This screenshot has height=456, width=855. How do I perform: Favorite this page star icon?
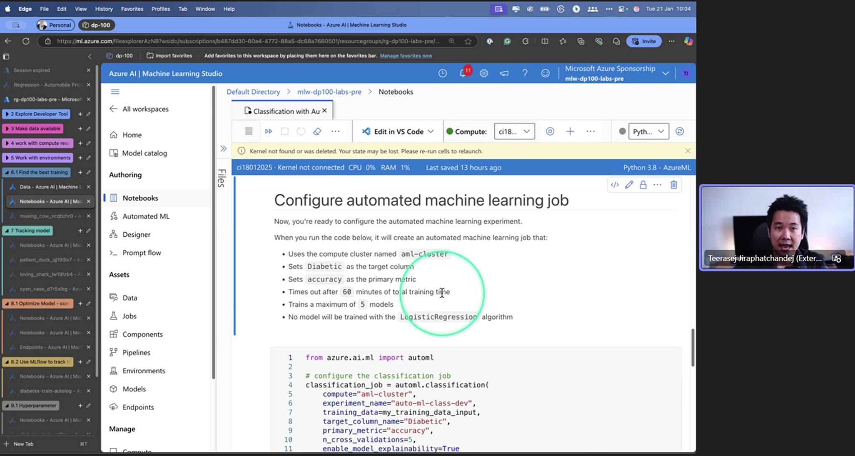[x=468, y=41]
